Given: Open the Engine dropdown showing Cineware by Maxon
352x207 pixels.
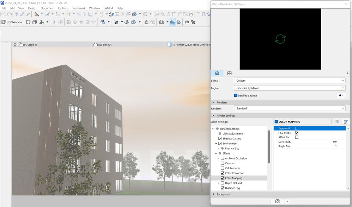Looking at the screenshot, I should (x=289, y=88).
